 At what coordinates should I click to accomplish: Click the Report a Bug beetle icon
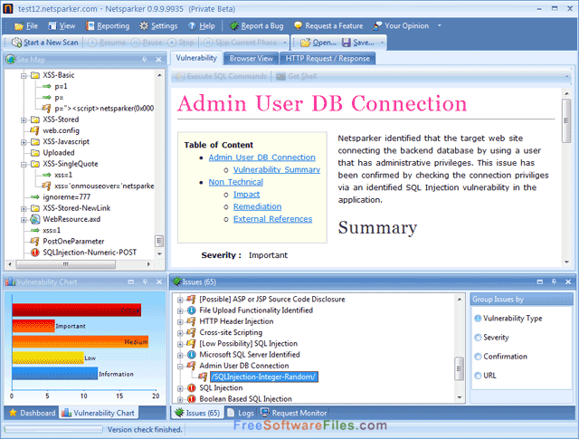(x=234, y=26)
